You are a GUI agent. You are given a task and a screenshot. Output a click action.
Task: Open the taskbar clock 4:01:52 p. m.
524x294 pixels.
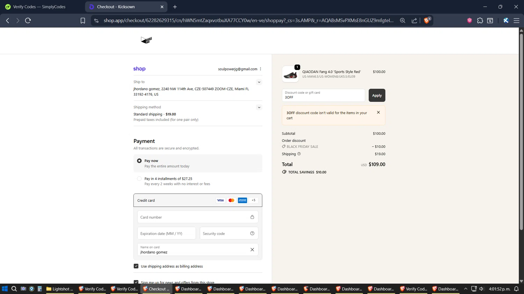pos(500,289)
